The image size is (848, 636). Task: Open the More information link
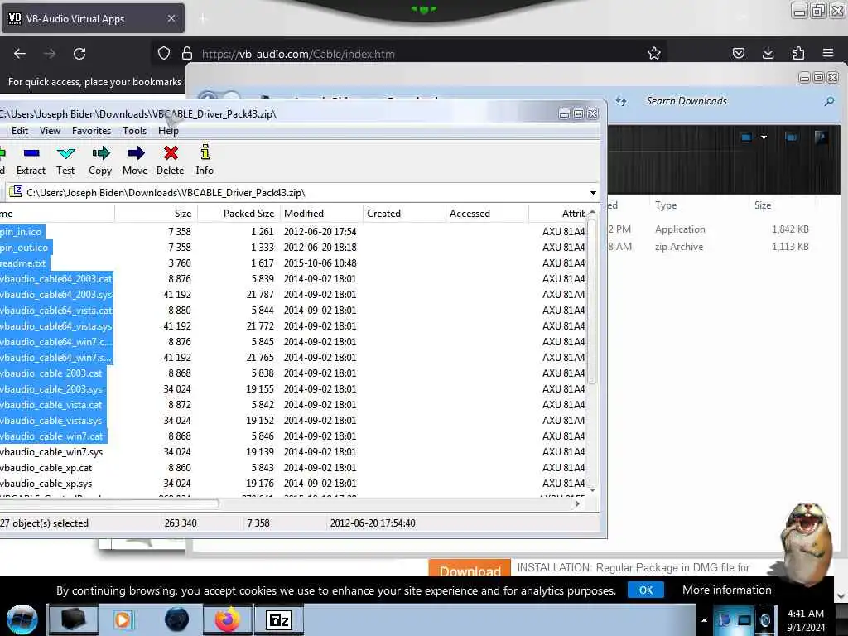[726, 590]
